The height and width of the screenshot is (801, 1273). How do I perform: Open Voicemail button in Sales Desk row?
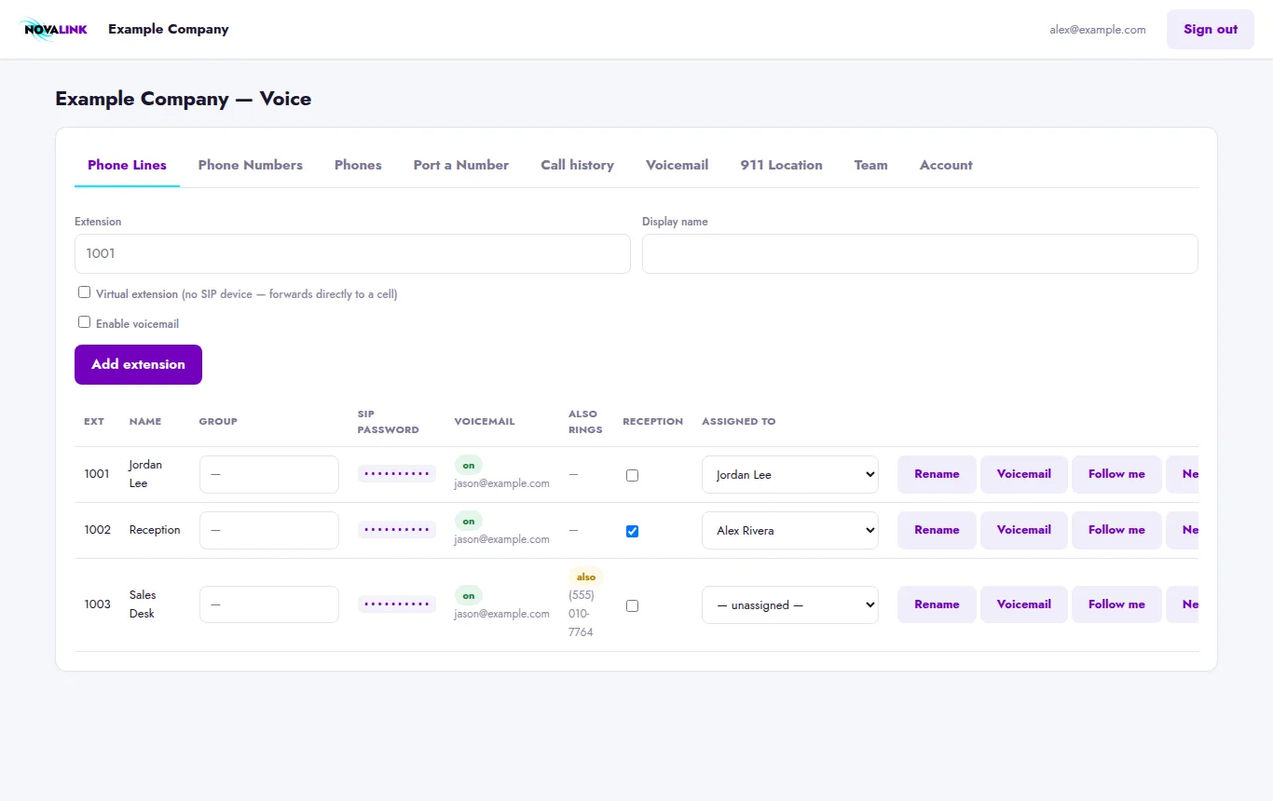point(1024,604)
